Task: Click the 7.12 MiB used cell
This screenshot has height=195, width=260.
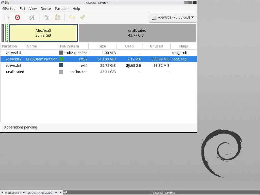Action: (134, 59)
